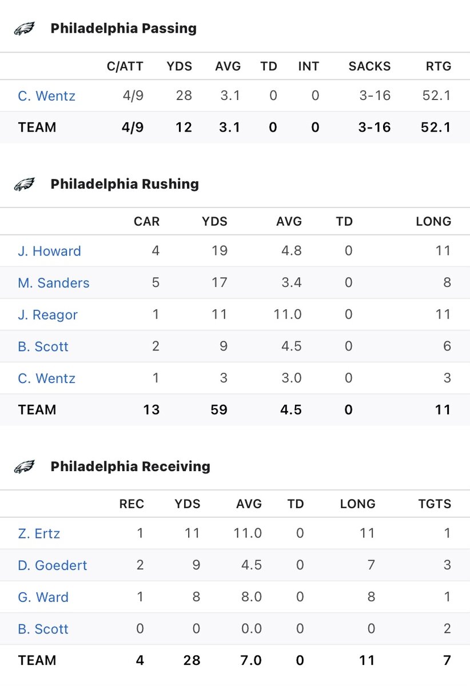This screenshot has height=686, width=470.
Task: Open J. Reagor player page
Action: click(47, 315)
